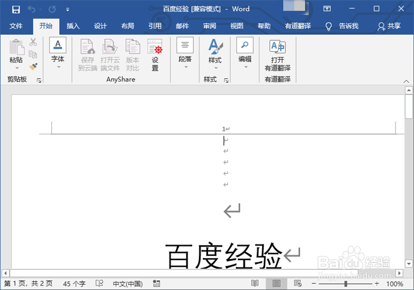Image resolution: width=414 pixels, height=290 pixels.
Task: Share the document via 共享
Action: 389,26
